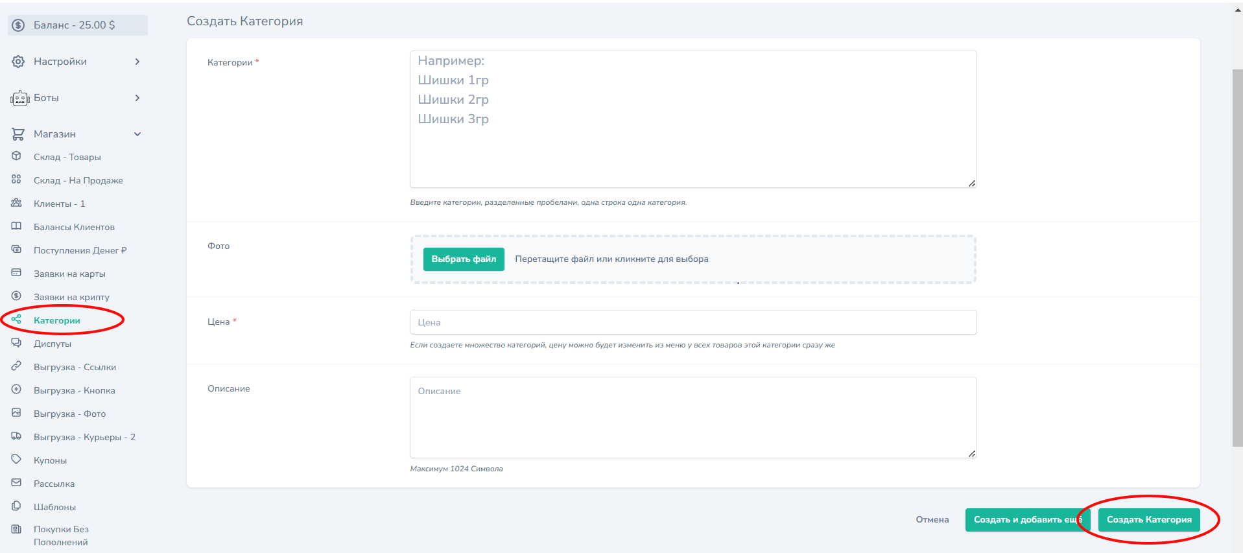Open Выгрузка - Кнопка menu item
This screenshot has width=1243, height=553.
click(x=75, y=390)
